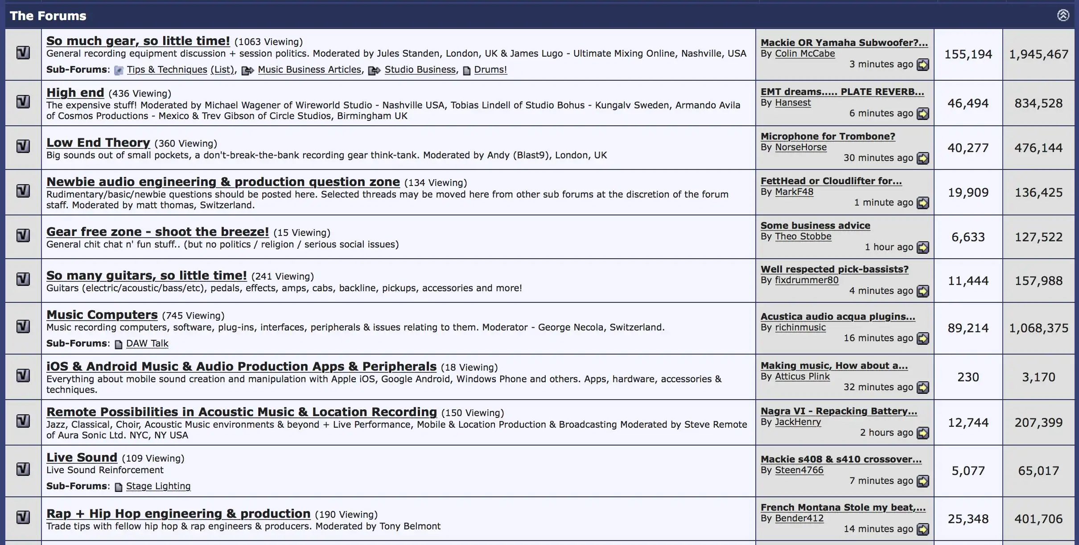The width and height of the screenshot is (1079, 545).
Task: Click go-to-post arrow beside 1 hour ago
Action: pyautogui.click(x=923, y=248)
